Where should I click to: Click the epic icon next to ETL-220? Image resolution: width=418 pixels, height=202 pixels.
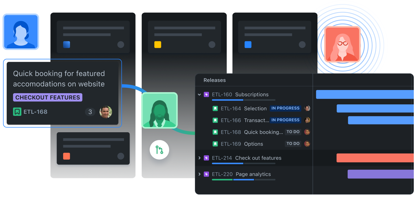206,174
